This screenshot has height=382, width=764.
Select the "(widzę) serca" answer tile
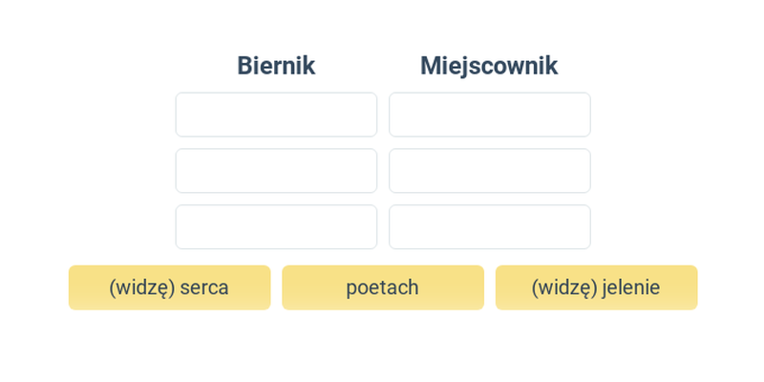(x=170, y=287)
